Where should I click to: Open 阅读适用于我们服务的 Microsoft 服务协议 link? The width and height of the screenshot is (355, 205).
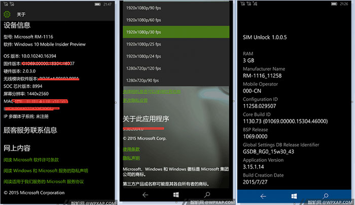44,182
